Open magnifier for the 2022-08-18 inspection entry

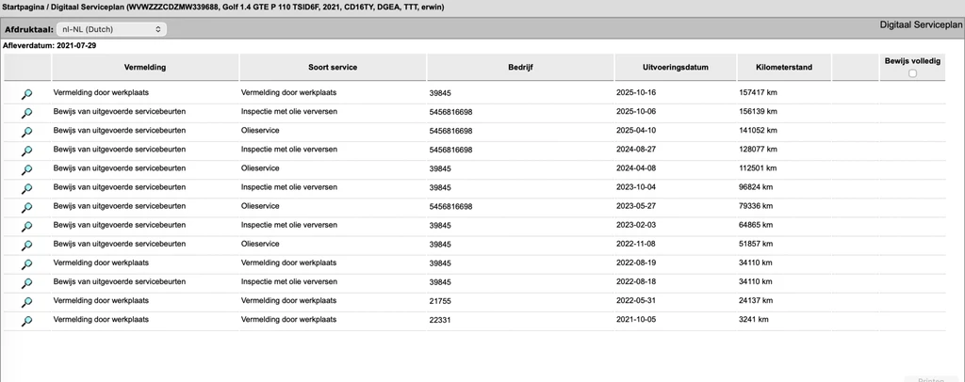(x=27, y=283)
